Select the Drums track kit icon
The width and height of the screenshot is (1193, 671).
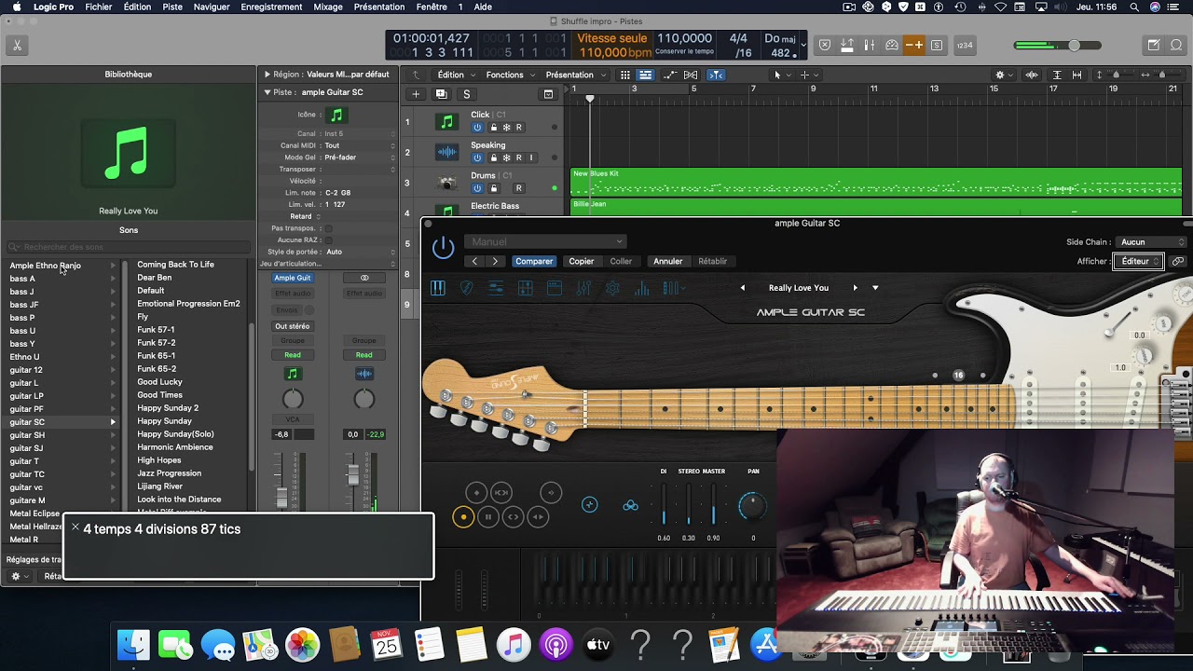pyautogui.click(x=447, y=183)
